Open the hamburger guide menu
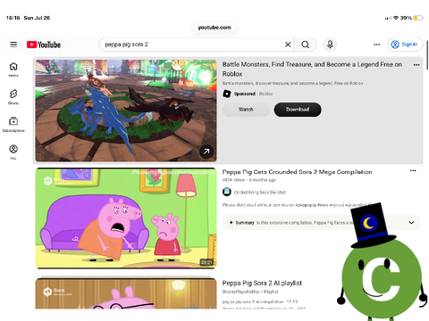Image resolution: width=429 pixels, height=321 pixels. point(13,45)
